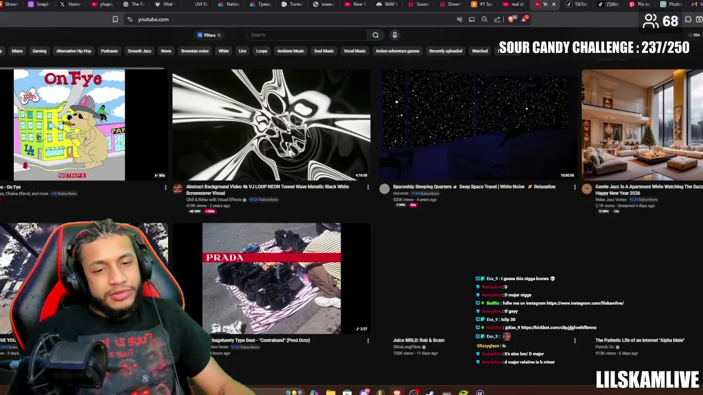Open the Filters button above the chips
The height and width of the screenshot is (395, 703).
click(x=209, y=35)
